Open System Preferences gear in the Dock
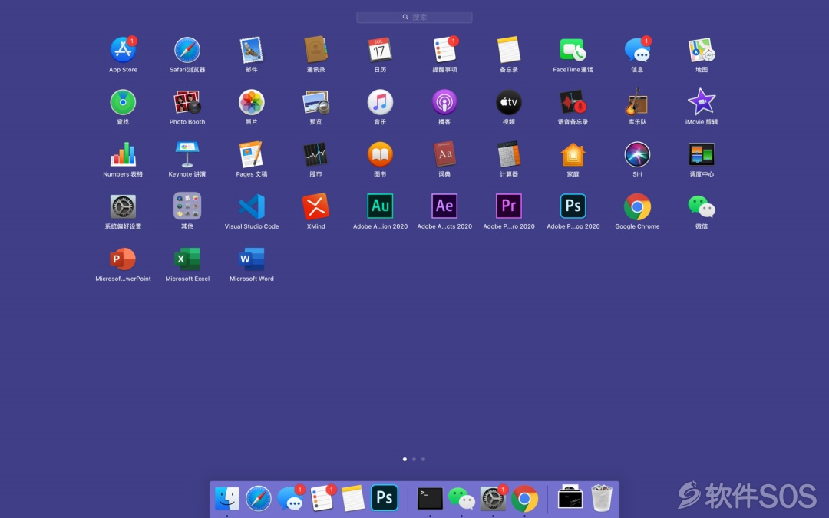 tap(493, 498)
